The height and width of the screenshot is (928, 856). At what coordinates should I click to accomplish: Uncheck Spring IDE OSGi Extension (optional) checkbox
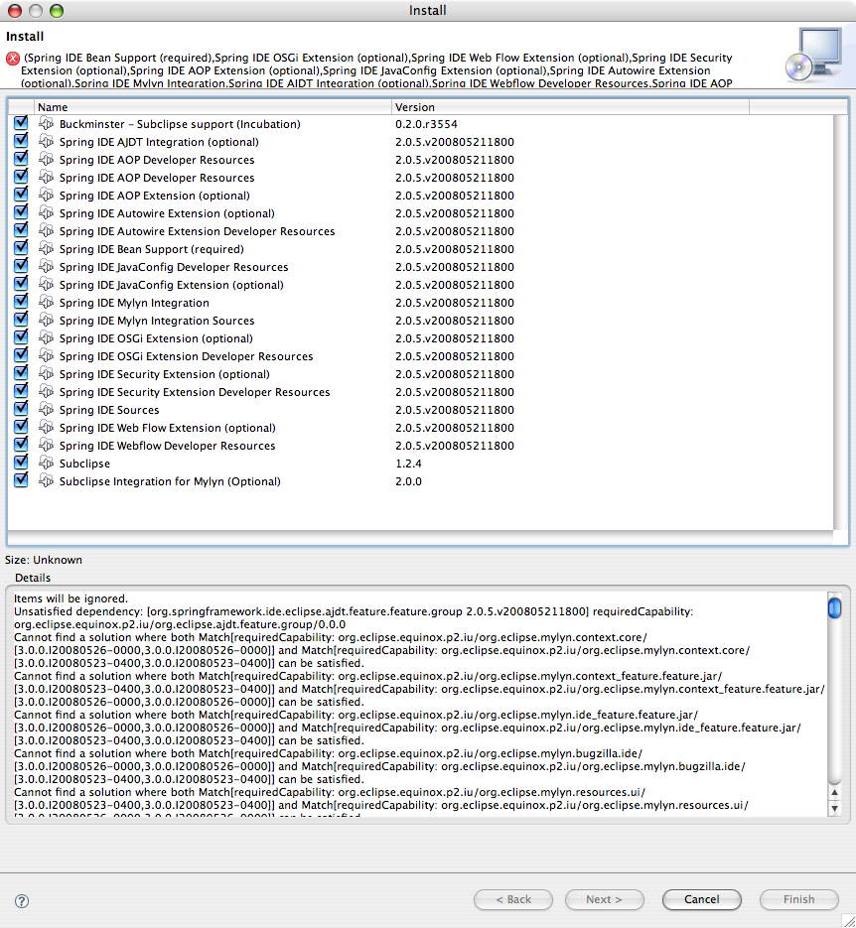coord(21,337)
